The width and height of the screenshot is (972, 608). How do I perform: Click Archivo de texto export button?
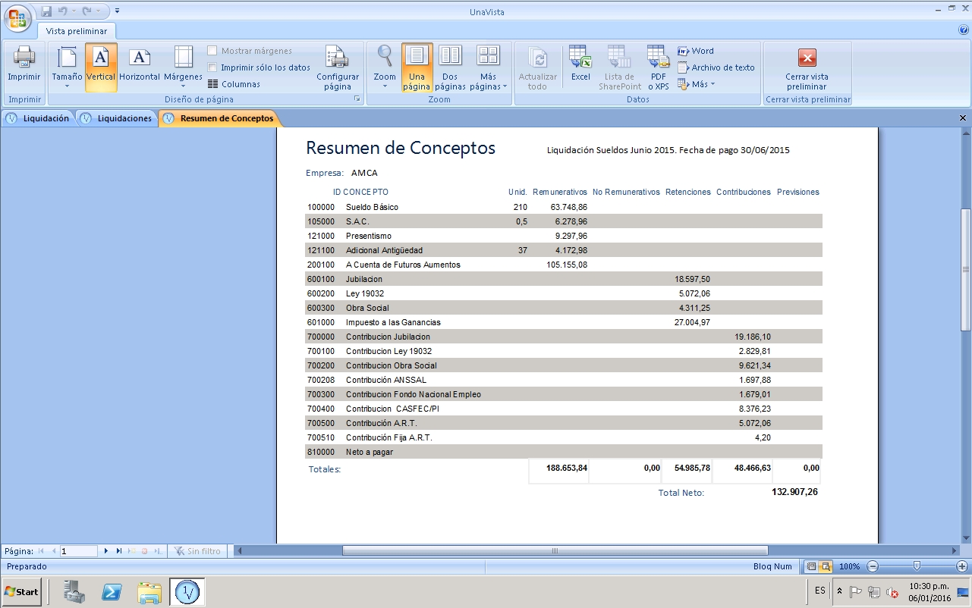[716, 67]
